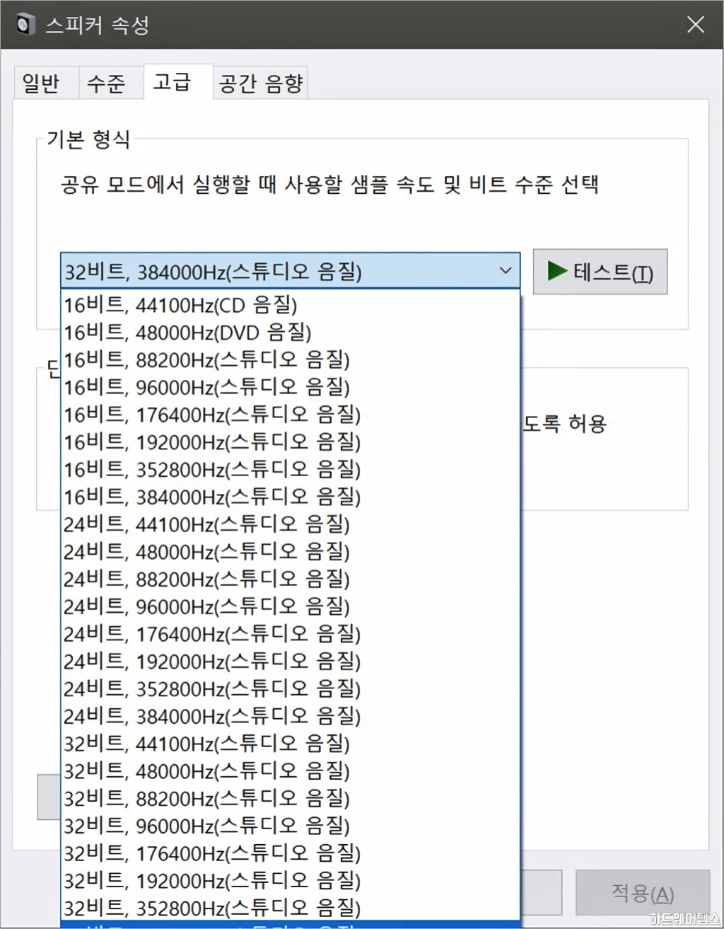The height and width of the screenshot is (929, 724).
Task: Select 24비트, 48000Hz(스튜디오 음질)
Action: coord(291,552)
